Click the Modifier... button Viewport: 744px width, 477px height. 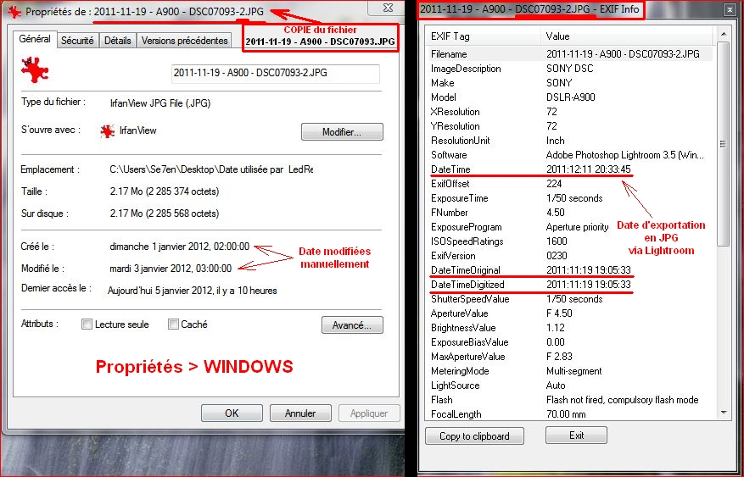[342, 132]
